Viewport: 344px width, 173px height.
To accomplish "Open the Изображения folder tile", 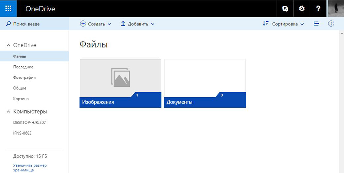I will point(120,83).
